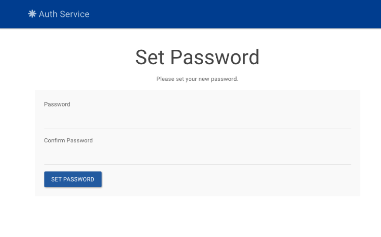Click the underline beneath Confirm Password field
Viewport: 381px width, 237px height.
pyautogui.click(x=197, y=164)
